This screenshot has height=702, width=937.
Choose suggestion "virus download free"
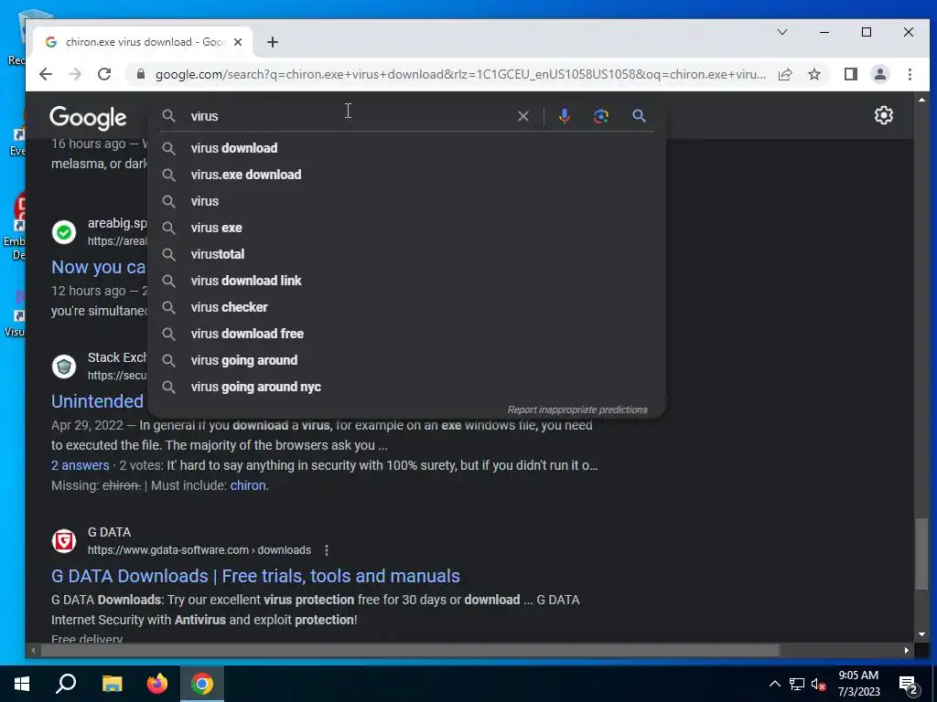click(406, 334)
